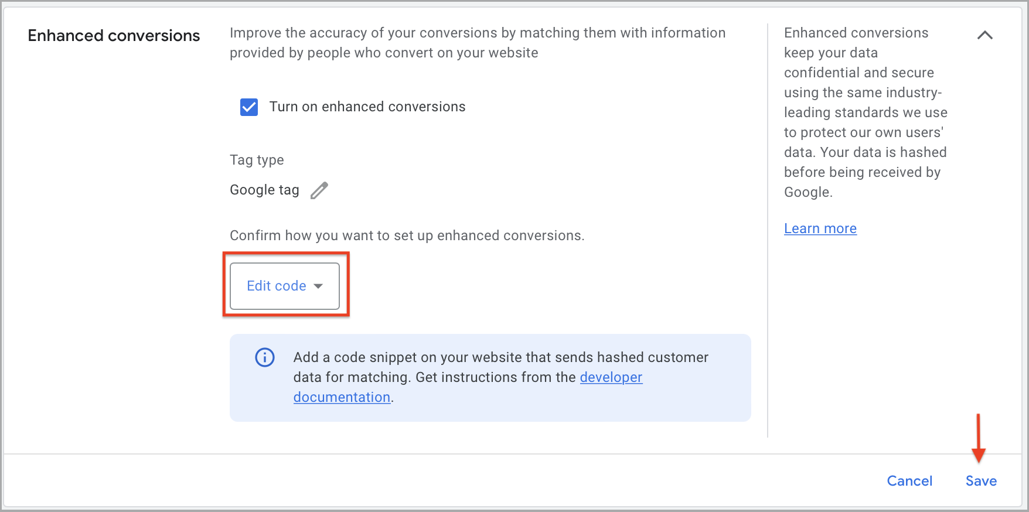Click the Cancel button

909,481
